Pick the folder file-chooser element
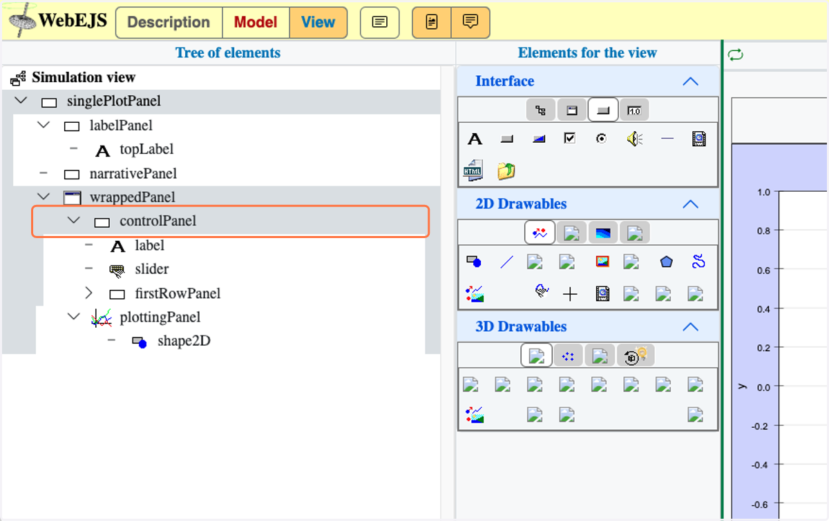 coord(506,170)
